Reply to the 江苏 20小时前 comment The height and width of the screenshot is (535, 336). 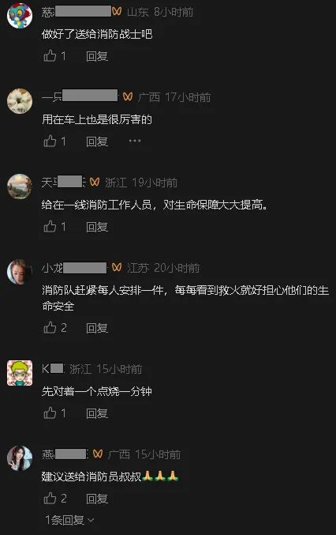[97, 328]
